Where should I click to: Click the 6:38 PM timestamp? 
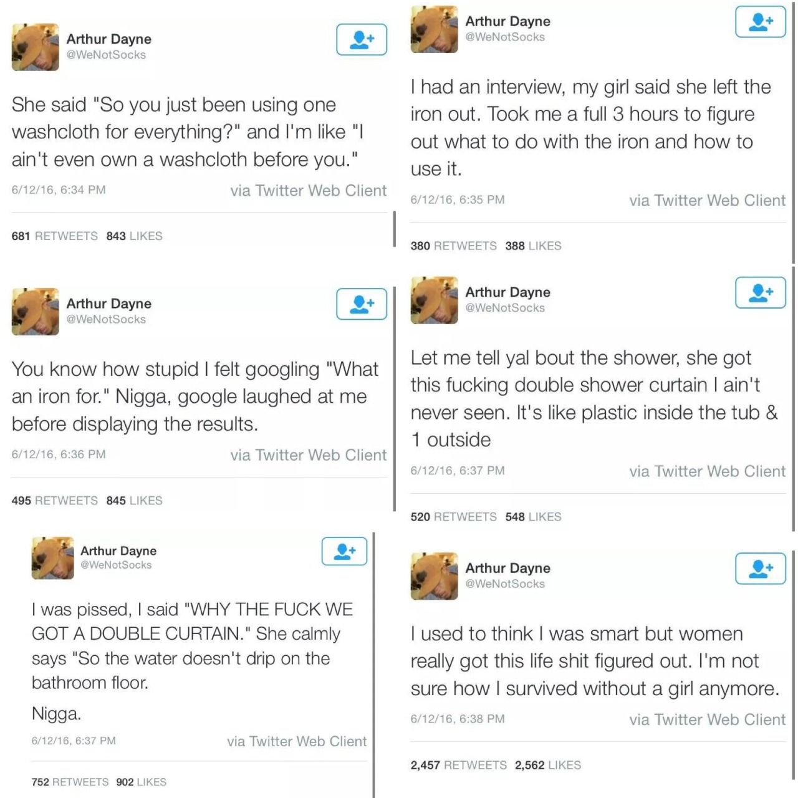point(458,719)
